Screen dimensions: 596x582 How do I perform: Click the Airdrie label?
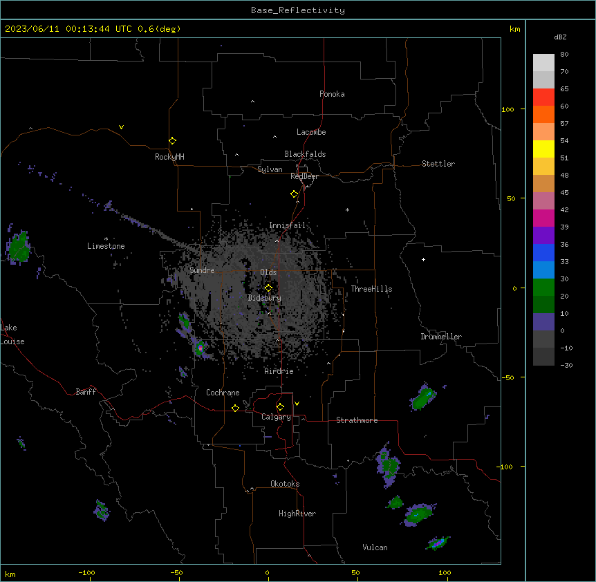(x=279, y=371)
